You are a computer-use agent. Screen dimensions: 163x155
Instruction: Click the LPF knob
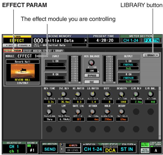63,112
